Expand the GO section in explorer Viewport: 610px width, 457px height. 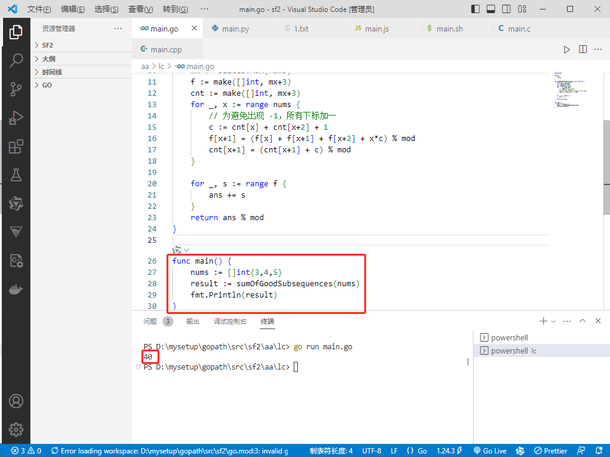pyautogui.click(x=81, y=85)
